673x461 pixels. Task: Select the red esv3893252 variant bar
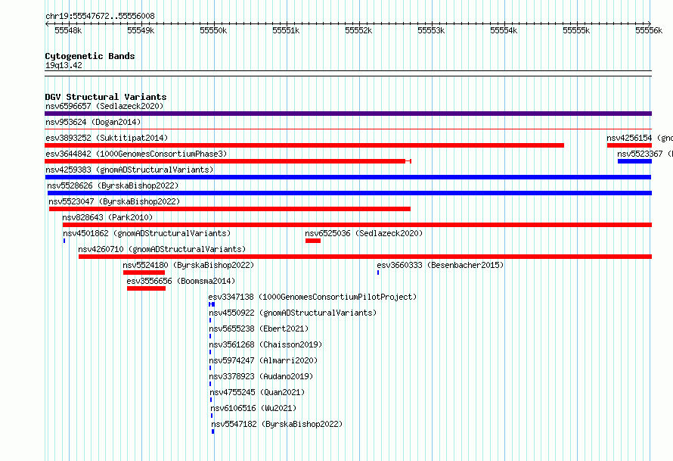click(304, 145)
